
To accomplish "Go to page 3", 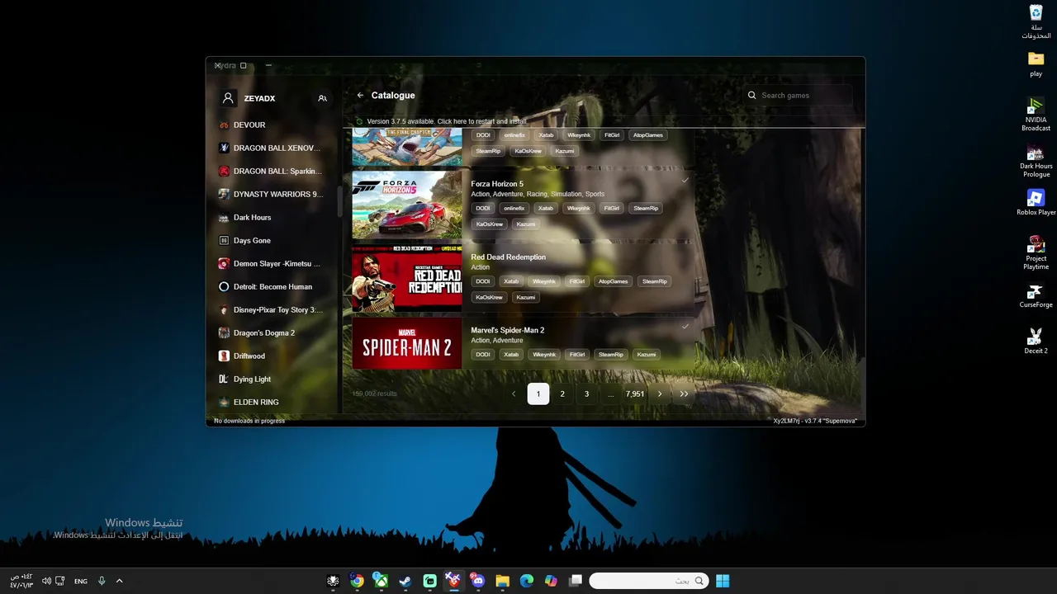I will point(587,394).
